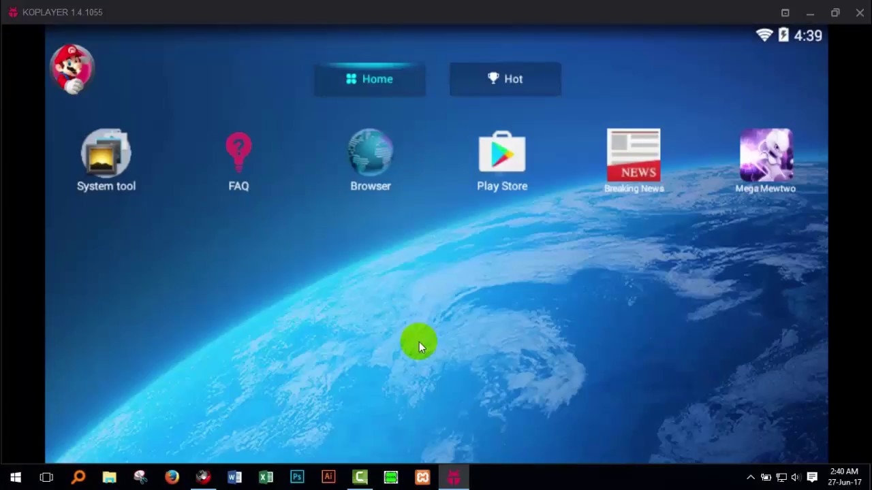Open XAMPP from the taskbar
The image size is (872, 490).
422,477
